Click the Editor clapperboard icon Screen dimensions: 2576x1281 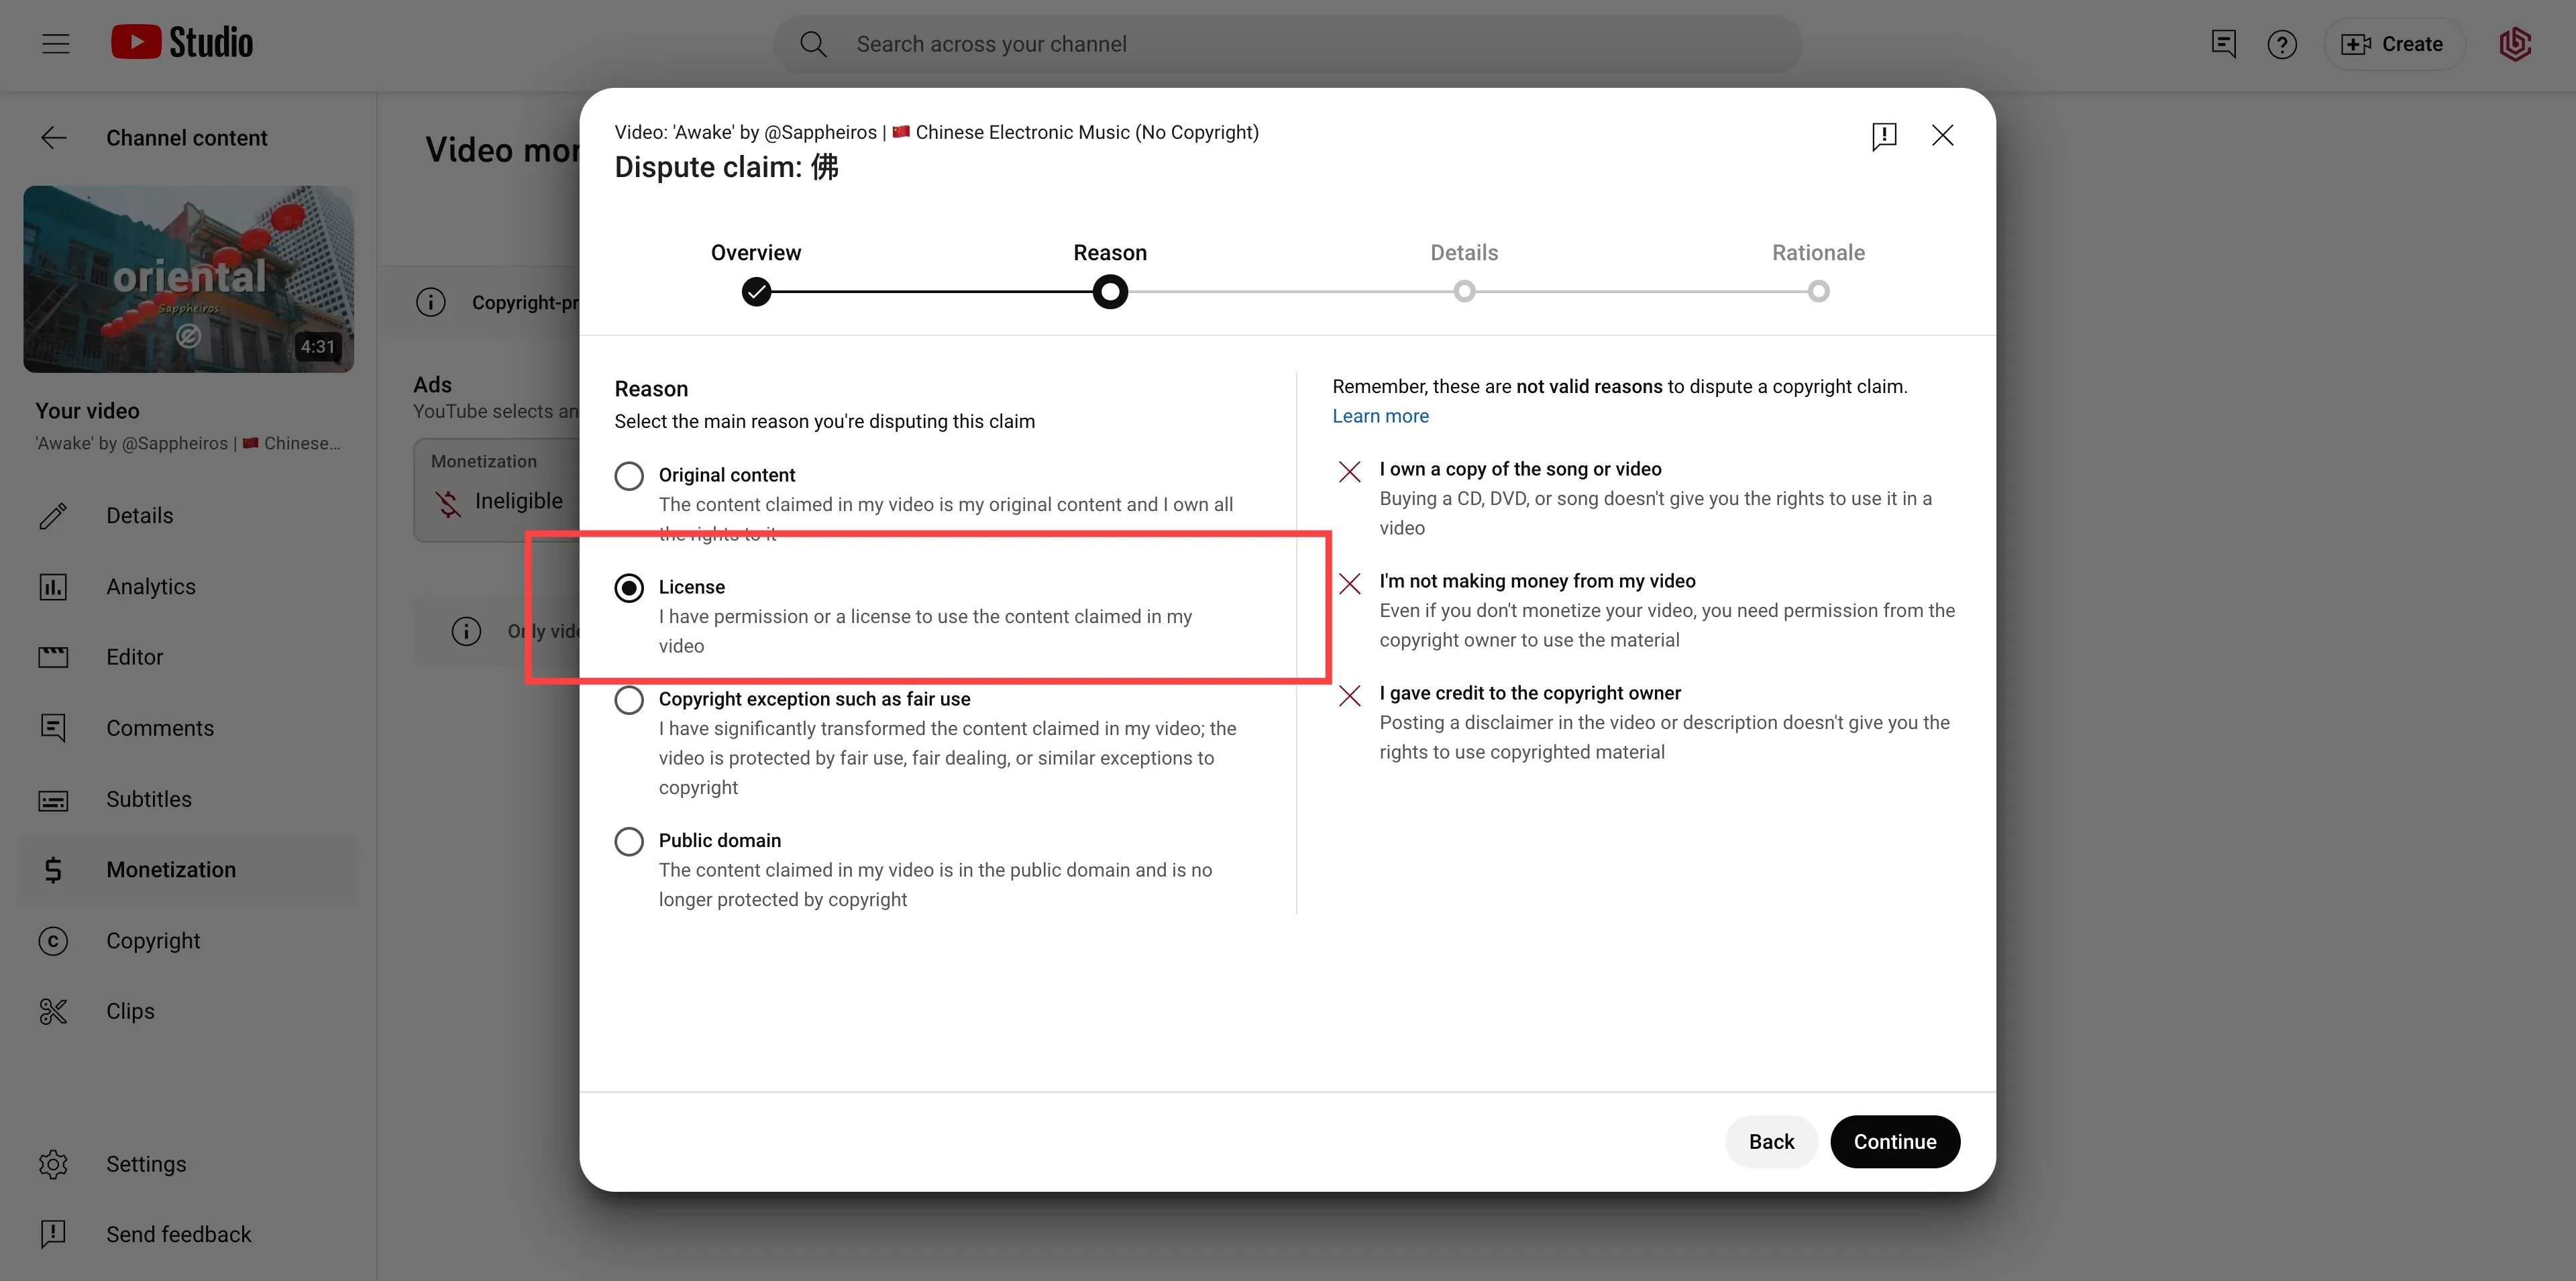click(x=53, y=657)
